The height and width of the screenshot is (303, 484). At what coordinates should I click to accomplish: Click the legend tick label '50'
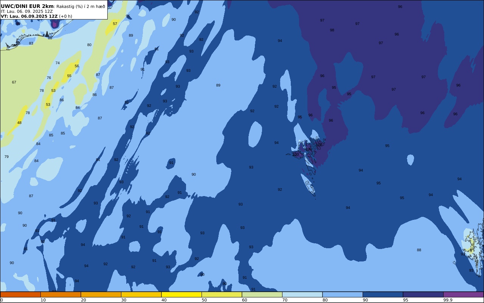pyautogui.click(x=204, y=300)
